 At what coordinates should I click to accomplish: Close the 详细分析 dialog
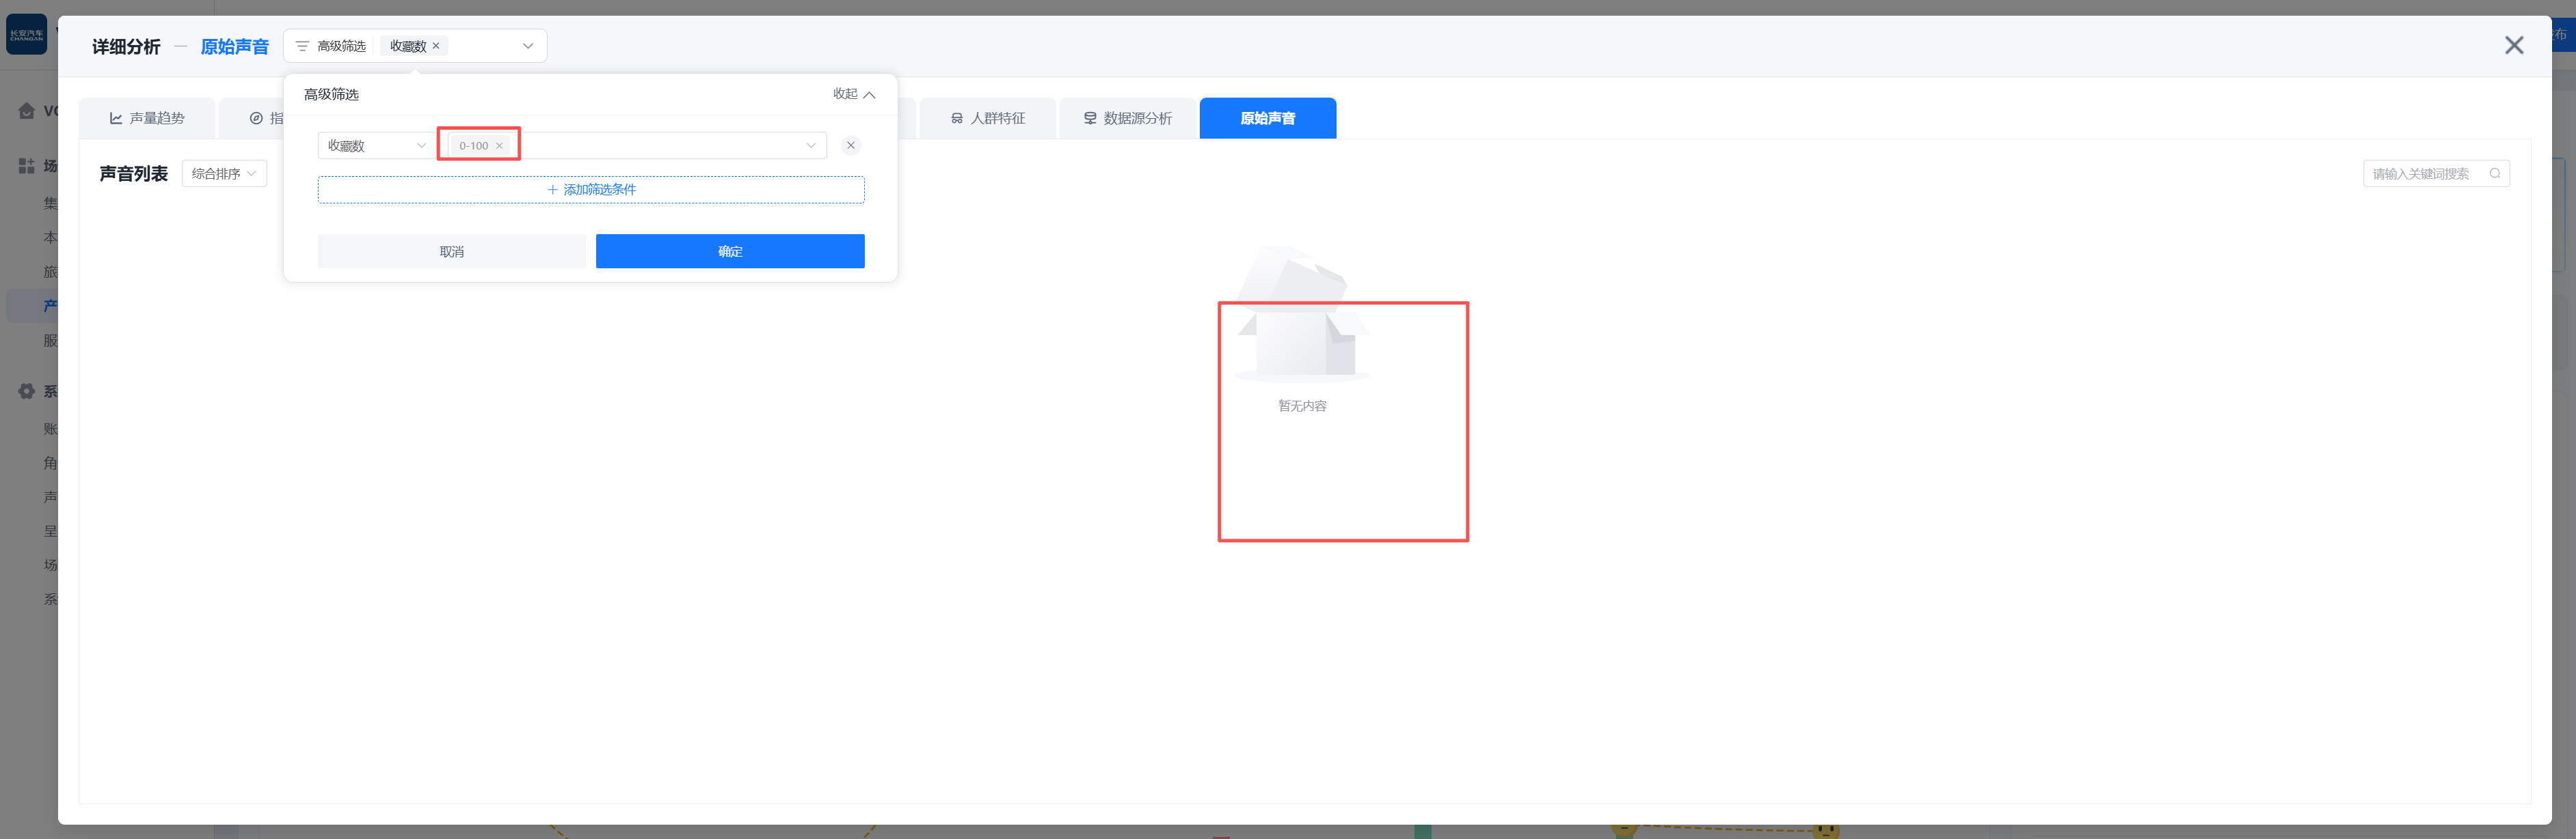coord(2513,46)
